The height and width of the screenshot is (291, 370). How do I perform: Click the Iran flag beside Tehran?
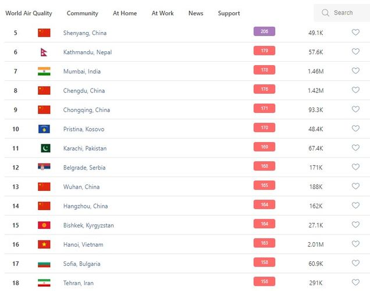[x=44, y=283]
